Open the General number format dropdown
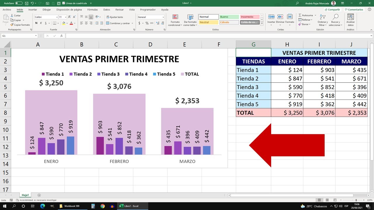374x210 pixels. [x=163, y=17]
